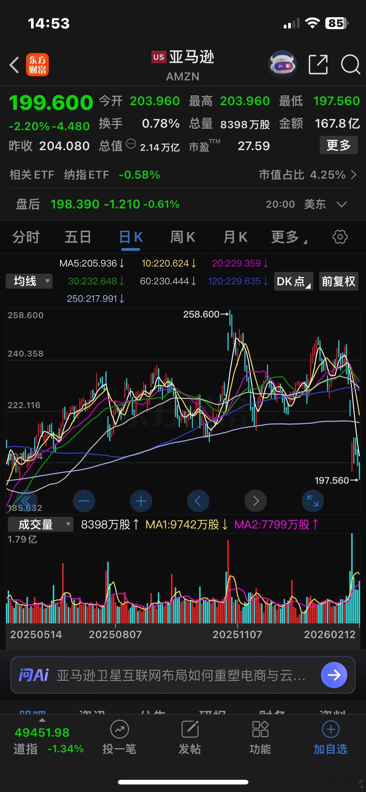The width and height of the screenshot is (366, 792).
Task: Open the robot AI assistant avatar
Action: (282, 64)
